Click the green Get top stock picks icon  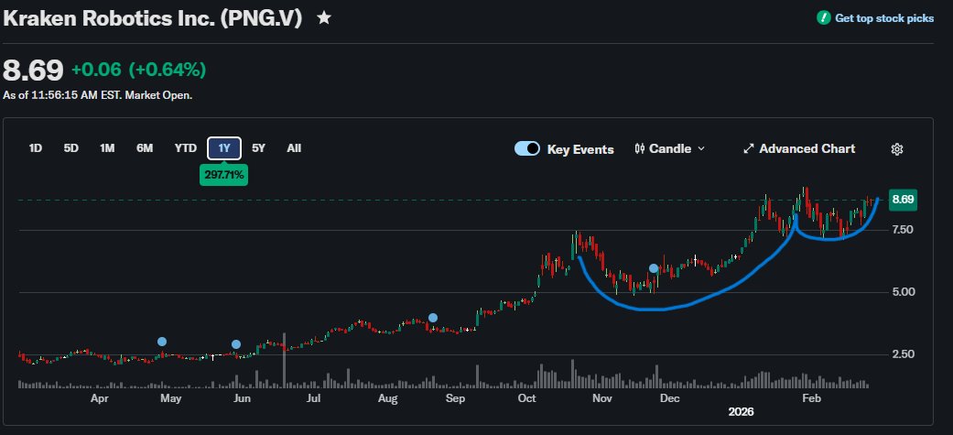coord(824,18)
